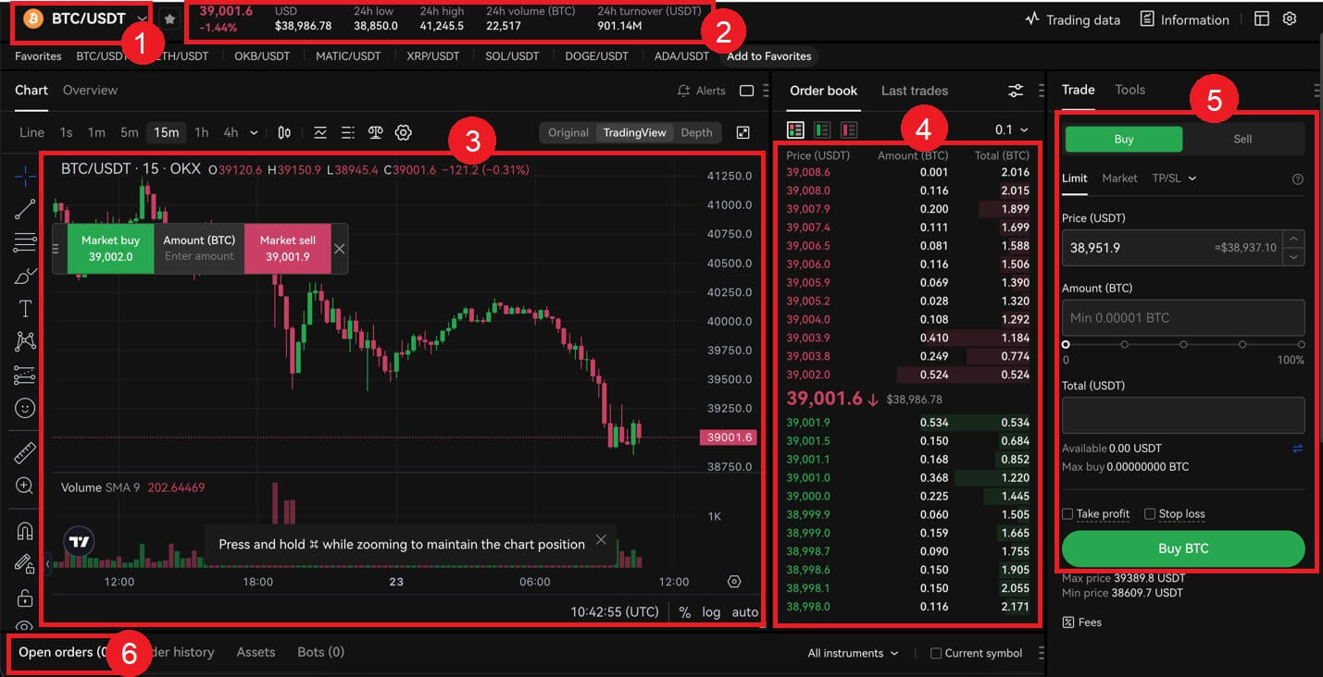Open the All instruments dropdown
The height and width of the screenshot is (677, 1323).
click(850, 653)
